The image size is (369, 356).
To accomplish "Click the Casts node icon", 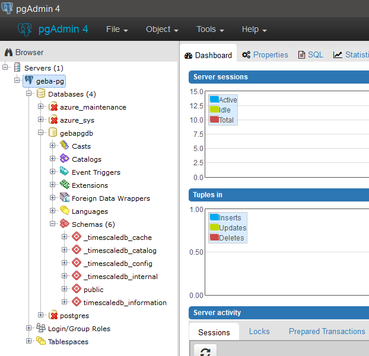I will tap(64, 146).
